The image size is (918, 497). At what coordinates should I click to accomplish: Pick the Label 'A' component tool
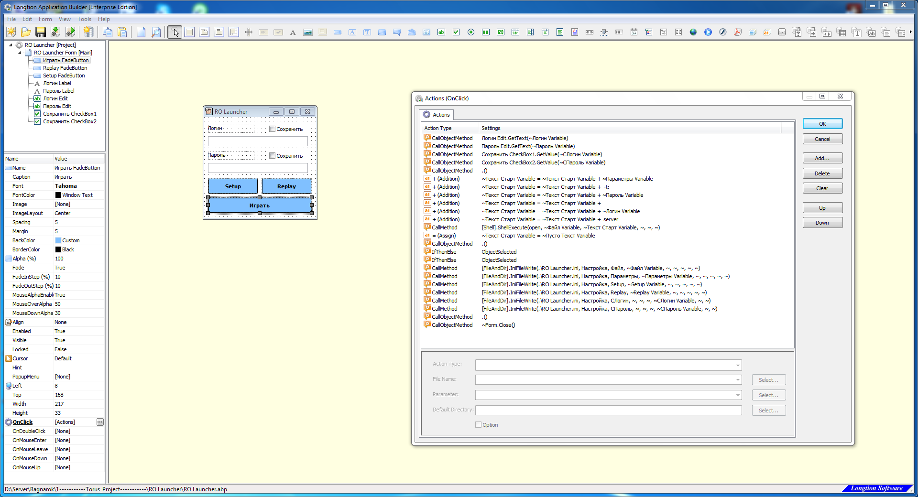293,32
